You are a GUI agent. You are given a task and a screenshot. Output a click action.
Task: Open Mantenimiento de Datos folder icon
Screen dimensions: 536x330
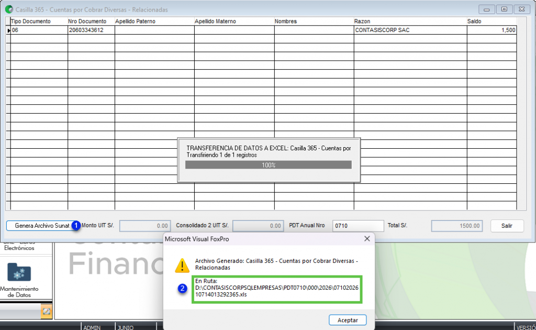coord(19,272)
